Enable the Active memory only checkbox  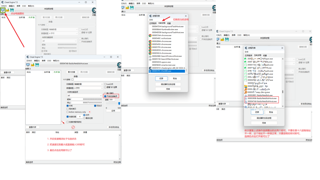[x=67, y=112]
